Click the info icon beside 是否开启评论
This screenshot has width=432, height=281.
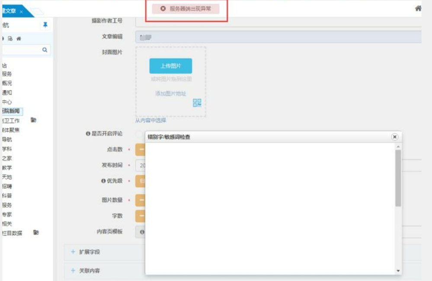87,134
